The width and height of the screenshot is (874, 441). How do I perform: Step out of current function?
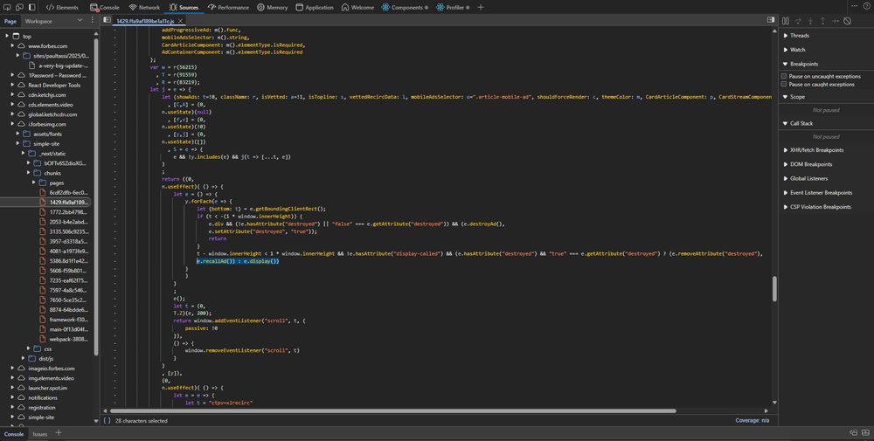(x=822, y=21)
